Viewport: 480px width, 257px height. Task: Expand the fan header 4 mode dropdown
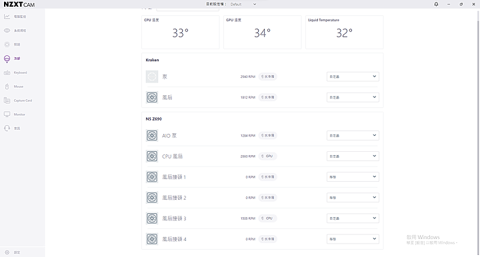pyautogui.click(x=353, y=239)
